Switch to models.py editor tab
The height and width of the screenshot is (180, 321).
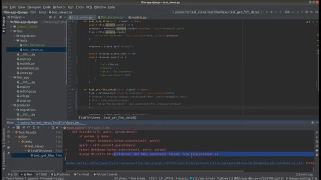138,17
